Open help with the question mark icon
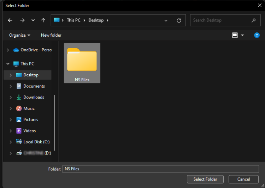Viewport: 265px width, 188px height. [x=257, y=35]
